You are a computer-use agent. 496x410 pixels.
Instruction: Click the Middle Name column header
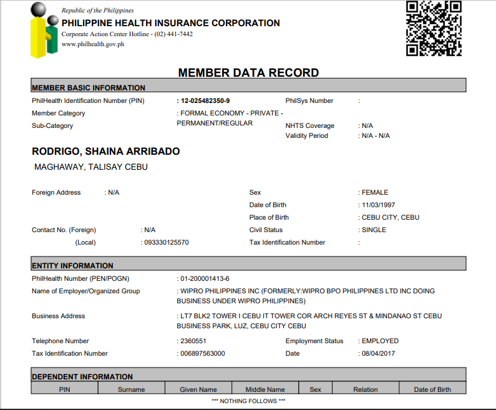coord(265,389)
